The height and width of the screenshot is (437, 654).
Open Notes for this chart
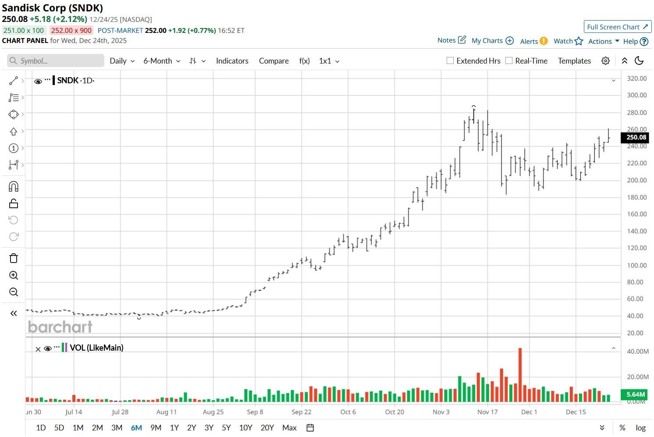pyautogui.click(x=451, y=40)
